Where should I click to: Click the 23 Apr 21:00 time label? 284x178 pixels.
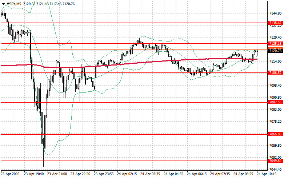[57, 174]
